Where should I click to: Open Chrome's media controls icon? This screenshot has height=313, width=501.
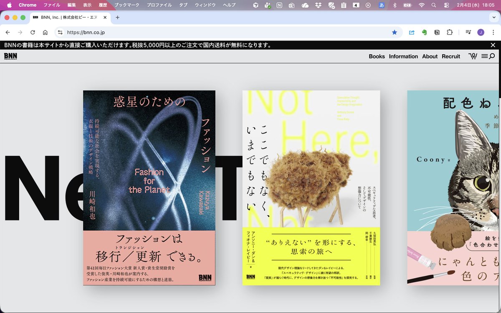468,32
